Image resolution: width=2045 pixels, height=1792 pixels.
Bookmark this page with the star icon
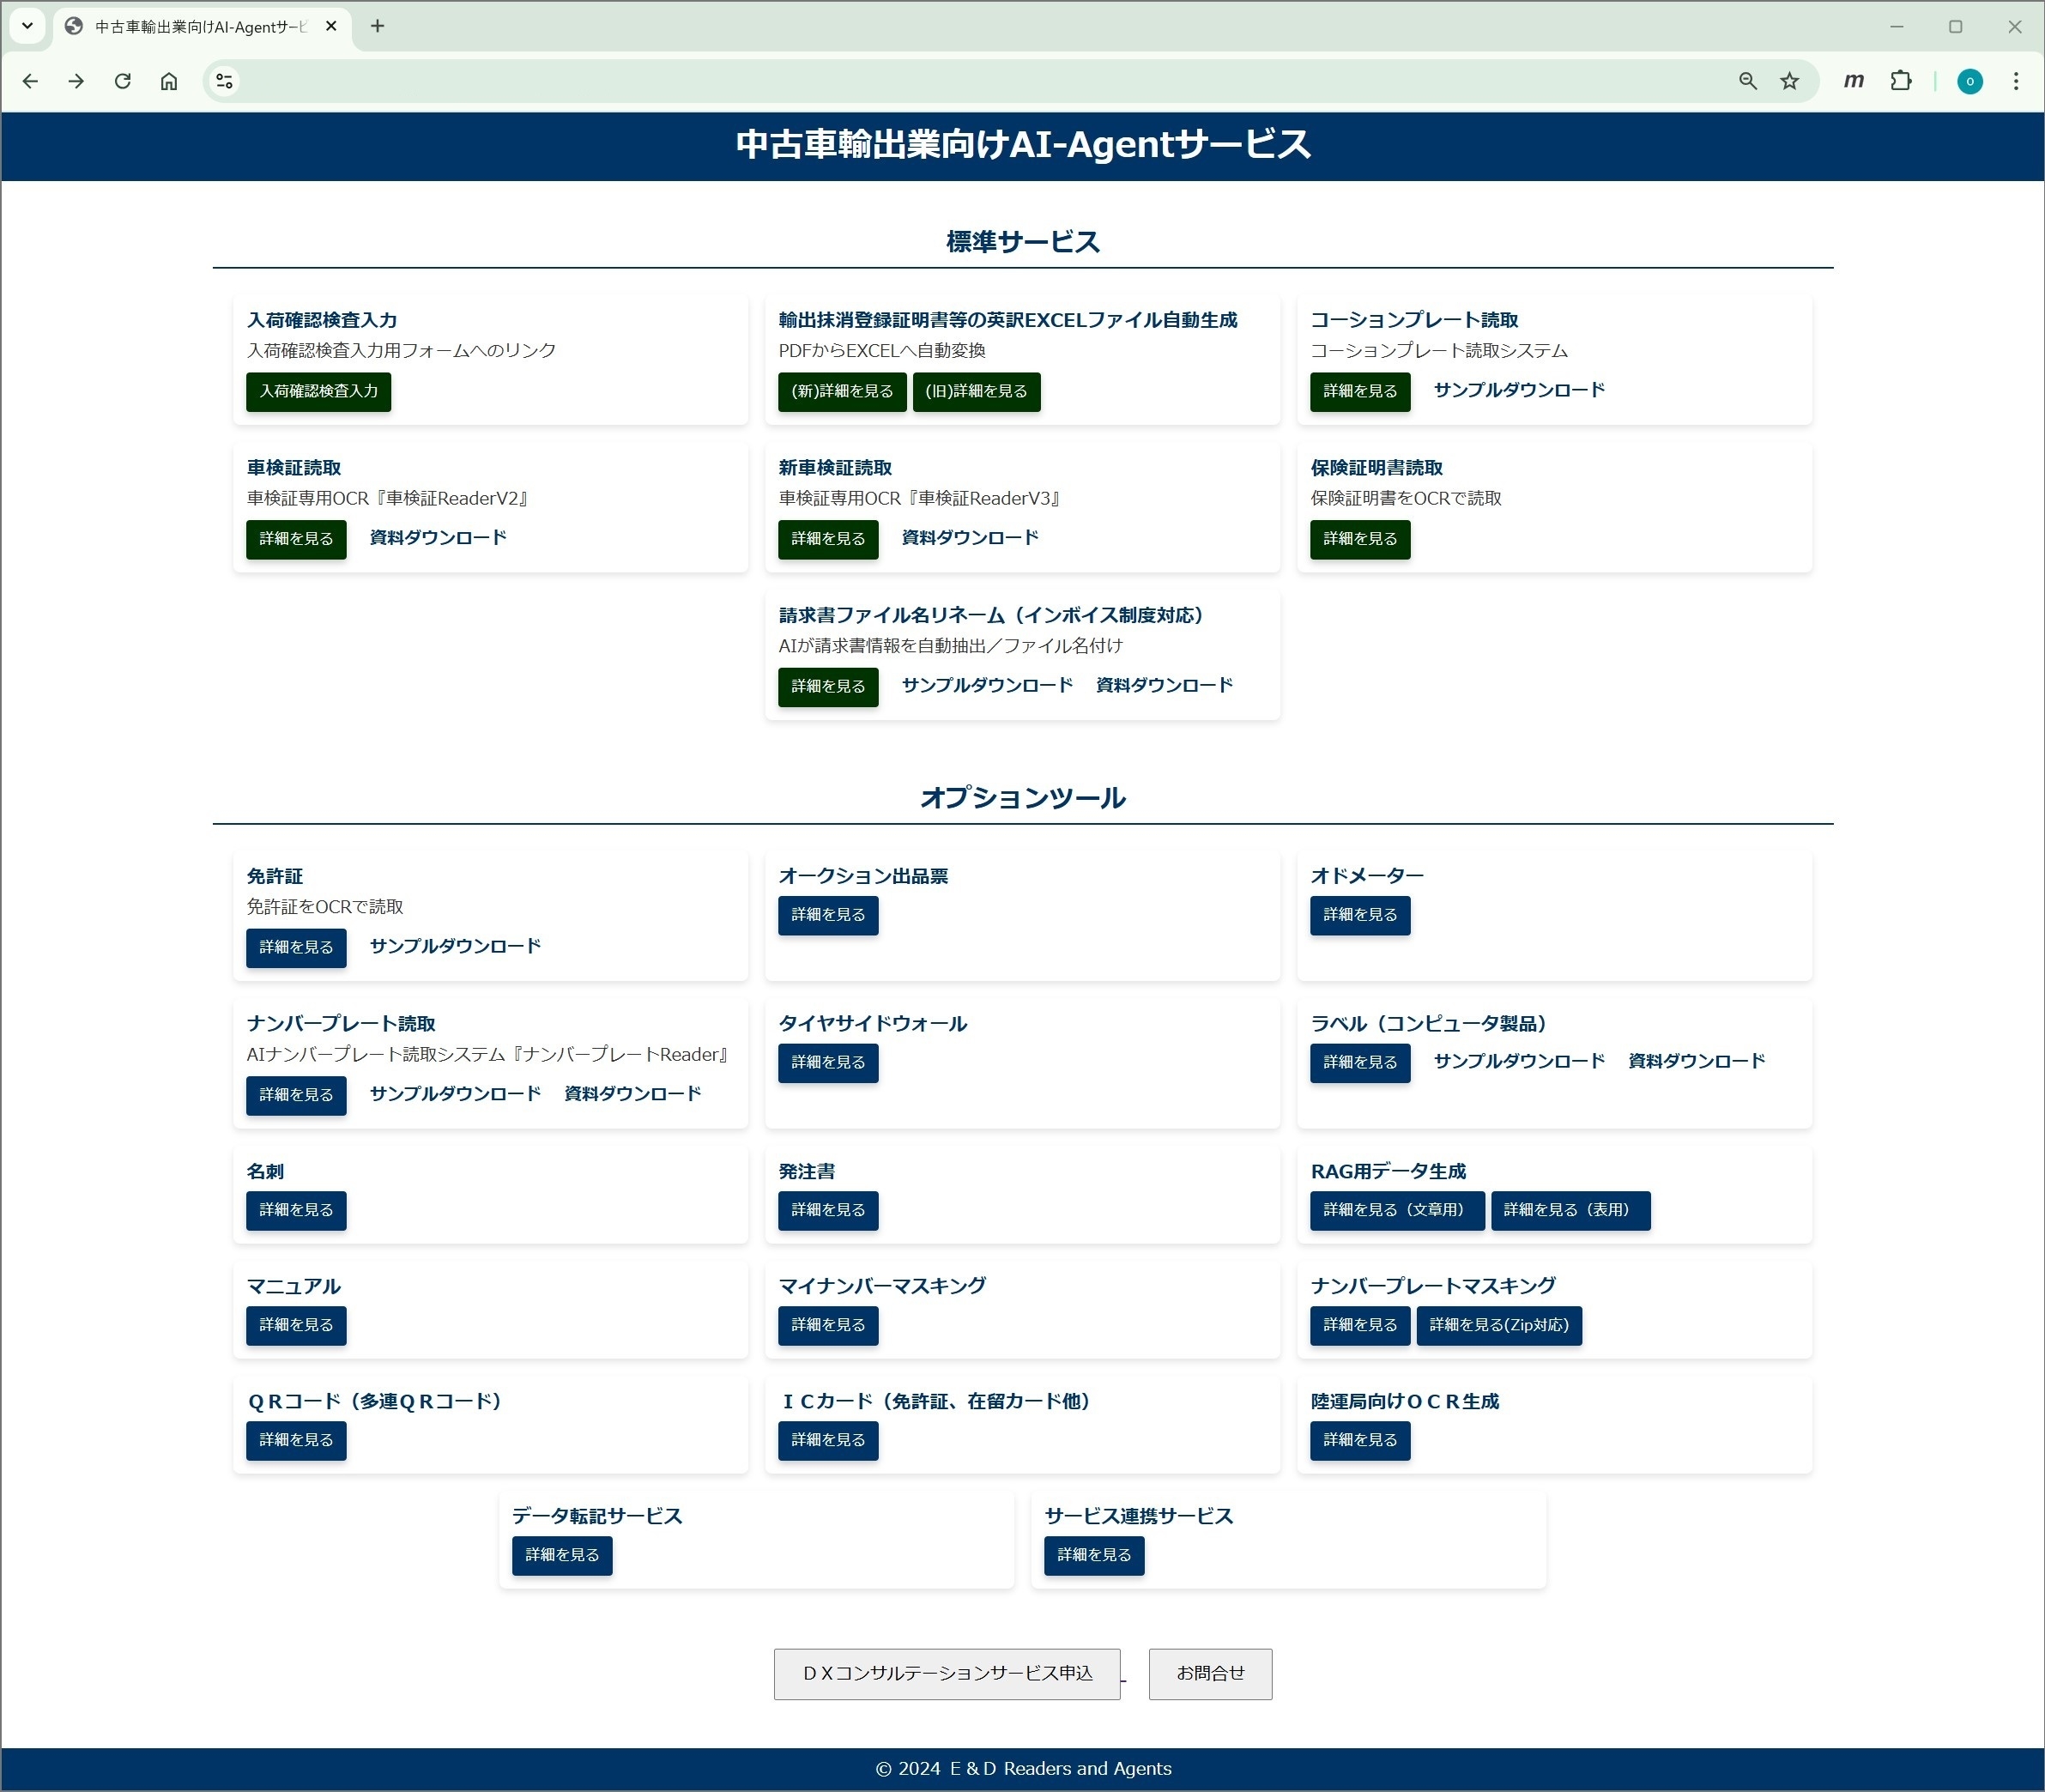pyautogui.click(x=1789, y=81)
